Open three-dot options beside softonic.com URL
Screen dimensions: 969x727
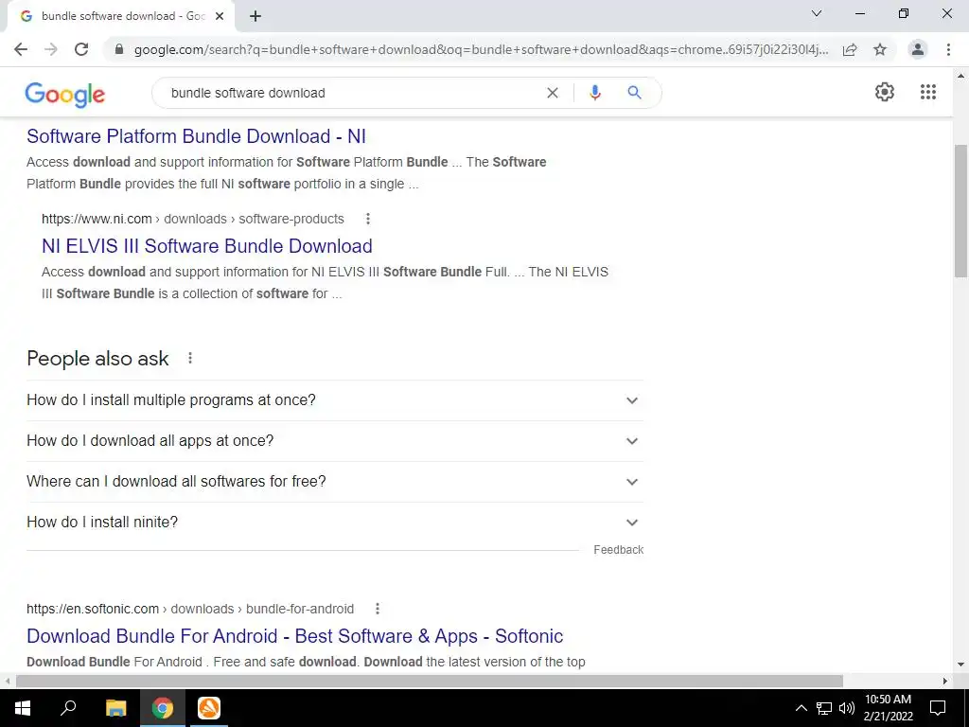[x=378, y=609]
